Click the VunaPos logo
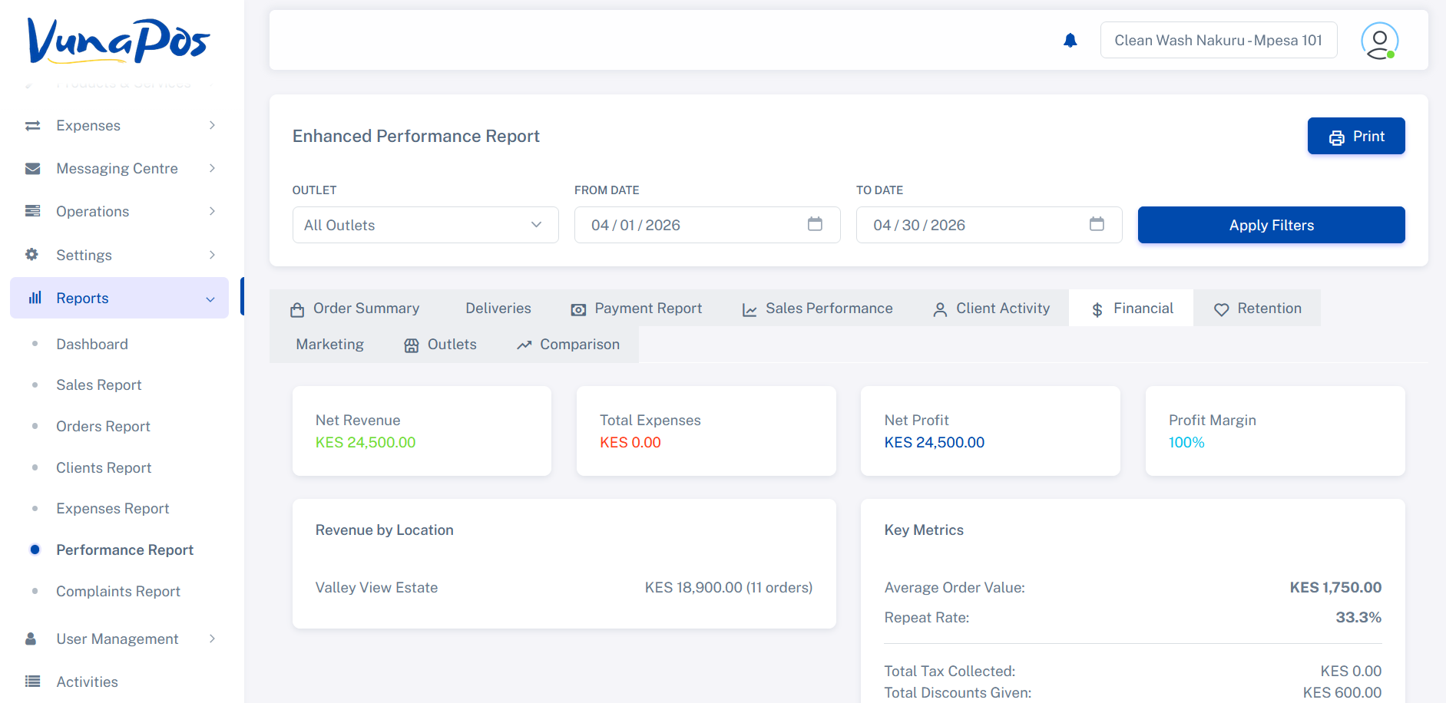1446x703 pixels. click(118, 40)
